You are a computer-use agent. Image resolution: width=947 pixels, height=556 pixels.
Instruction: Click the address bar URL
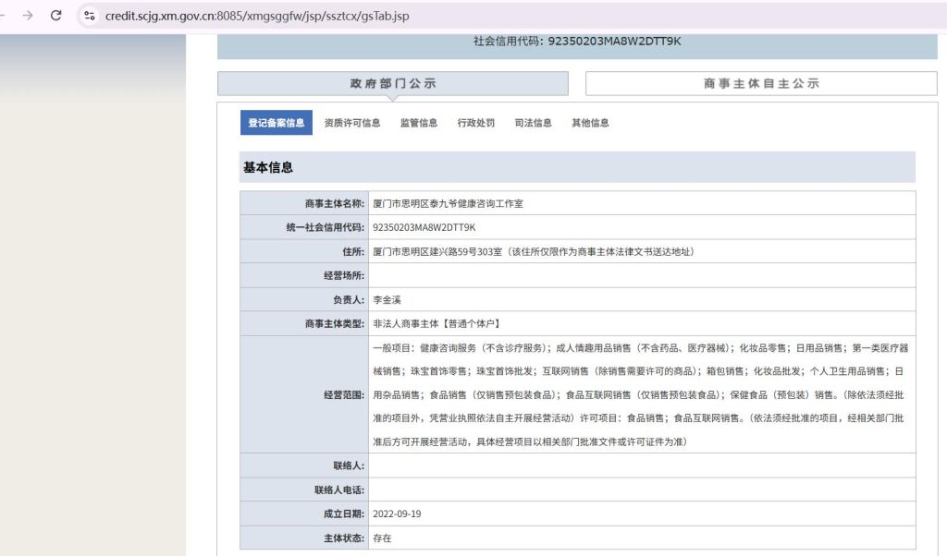pos(257,17)
